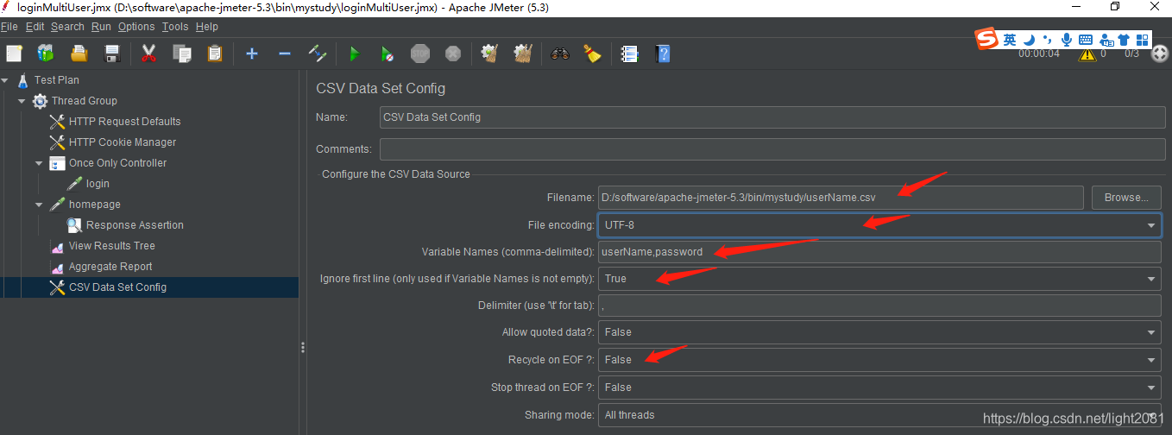Collapse the homepage node arrow
Image resolution: width=1172 pixels, height=435 pixels.
pyautogui.click(x=39, y=205)
